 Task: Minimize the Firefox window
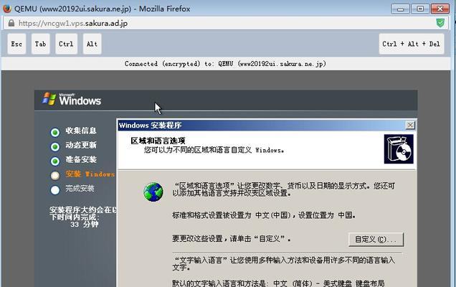[401, 9]
